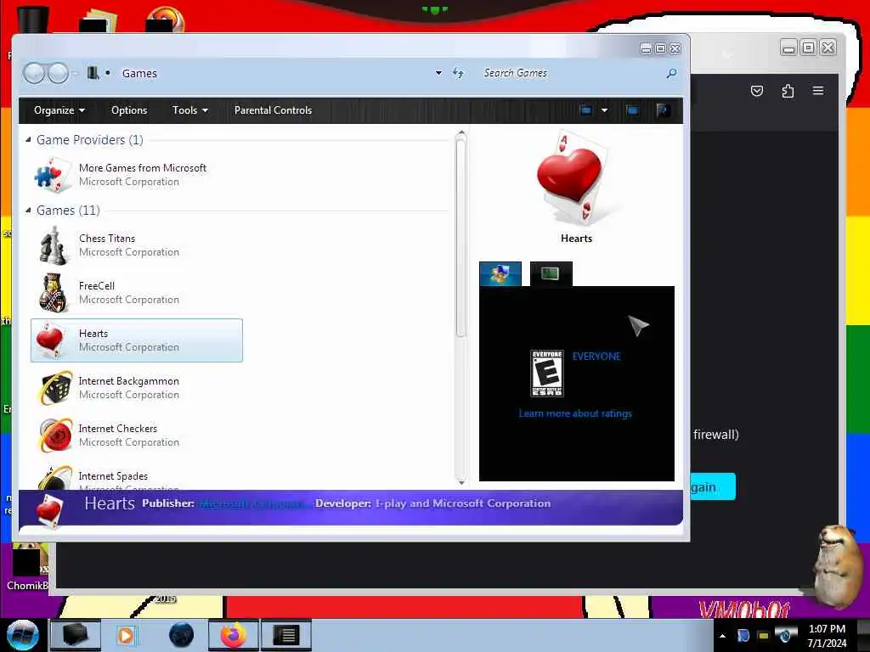This screenshot has width=870, height=652.
Task: Click the Forward navigation button
Action: point(58,73)
